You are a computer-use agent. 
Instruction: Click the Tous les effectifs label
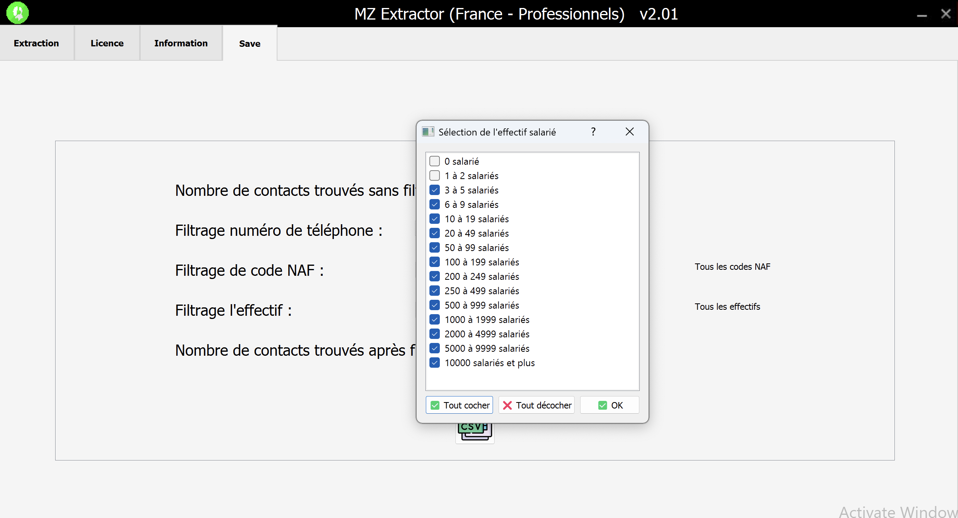pyautogui.click(x=727, y=307)
